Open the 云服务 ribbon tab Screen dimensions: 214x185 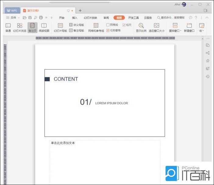(x=148, y=18)
